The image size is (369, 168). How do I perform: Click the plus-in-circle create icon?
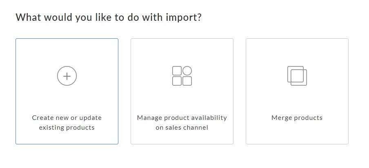67,76
